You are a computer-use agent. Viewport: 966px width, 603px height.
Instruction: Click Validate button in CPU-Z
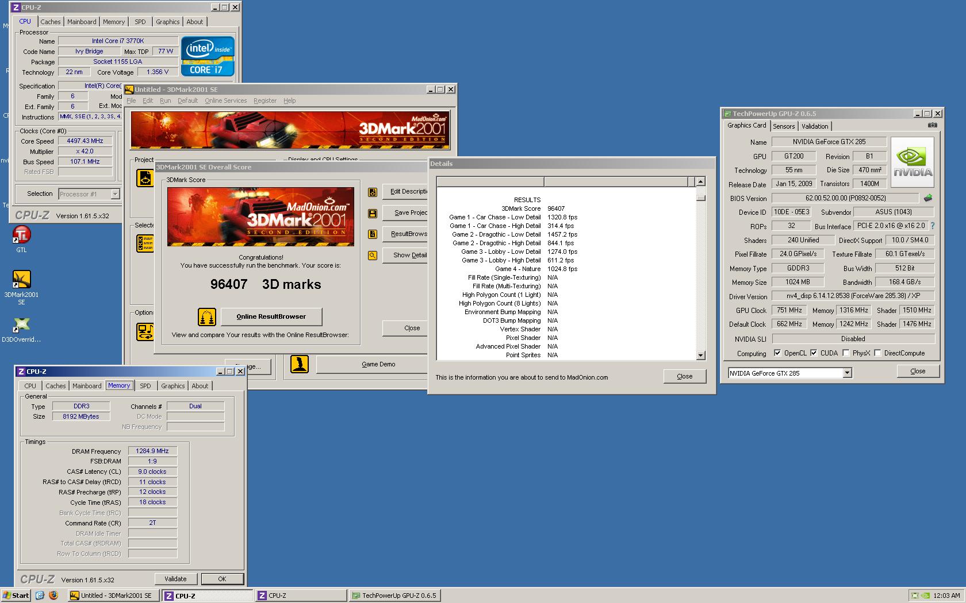[175, 579]
